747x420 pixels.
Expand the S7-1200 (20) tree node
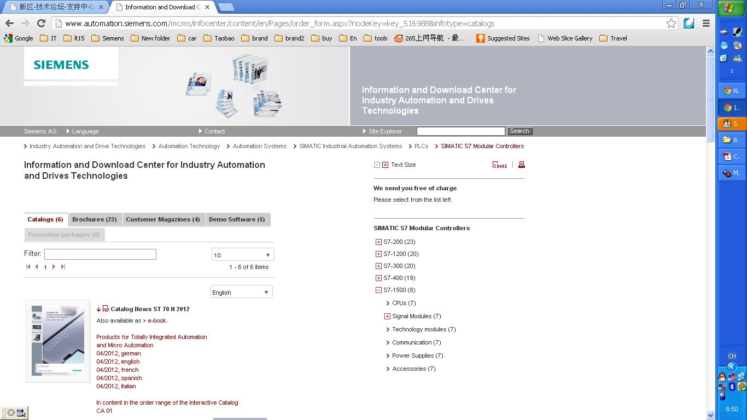tap(378, 254)
